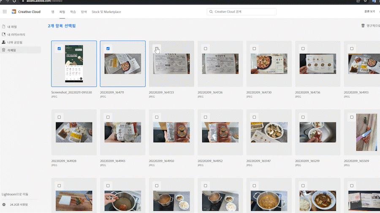This screenshot has width=380, height=213.
Task: Click file name 20220209_164952
Action: [x=210, y=161]
